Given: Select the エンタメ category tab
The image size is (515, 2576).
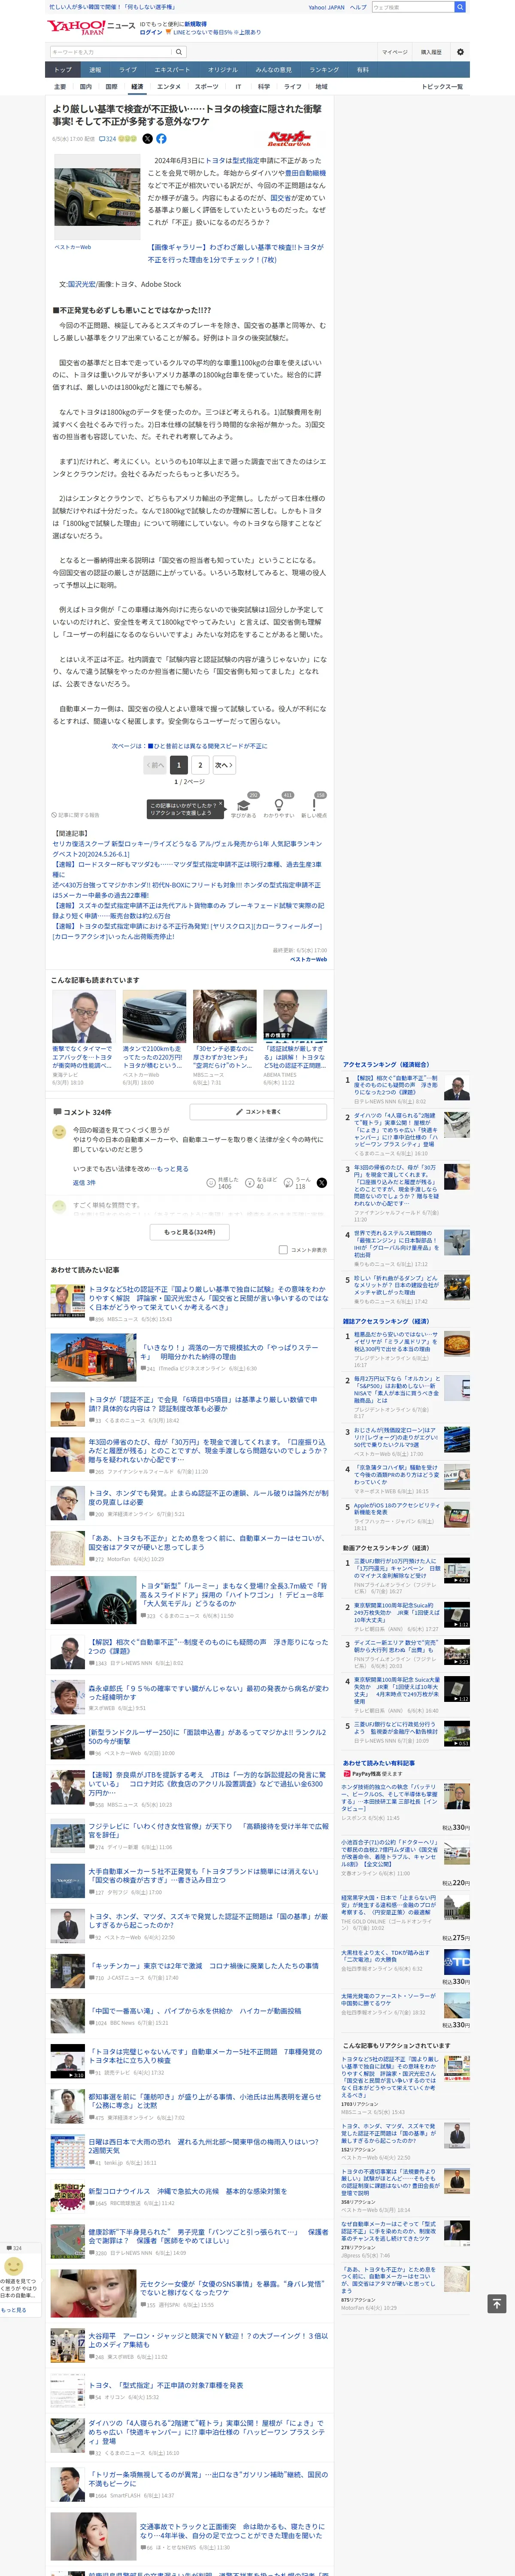Looking at the screenshot, I should pyautogui.click(x=169, y=87).
